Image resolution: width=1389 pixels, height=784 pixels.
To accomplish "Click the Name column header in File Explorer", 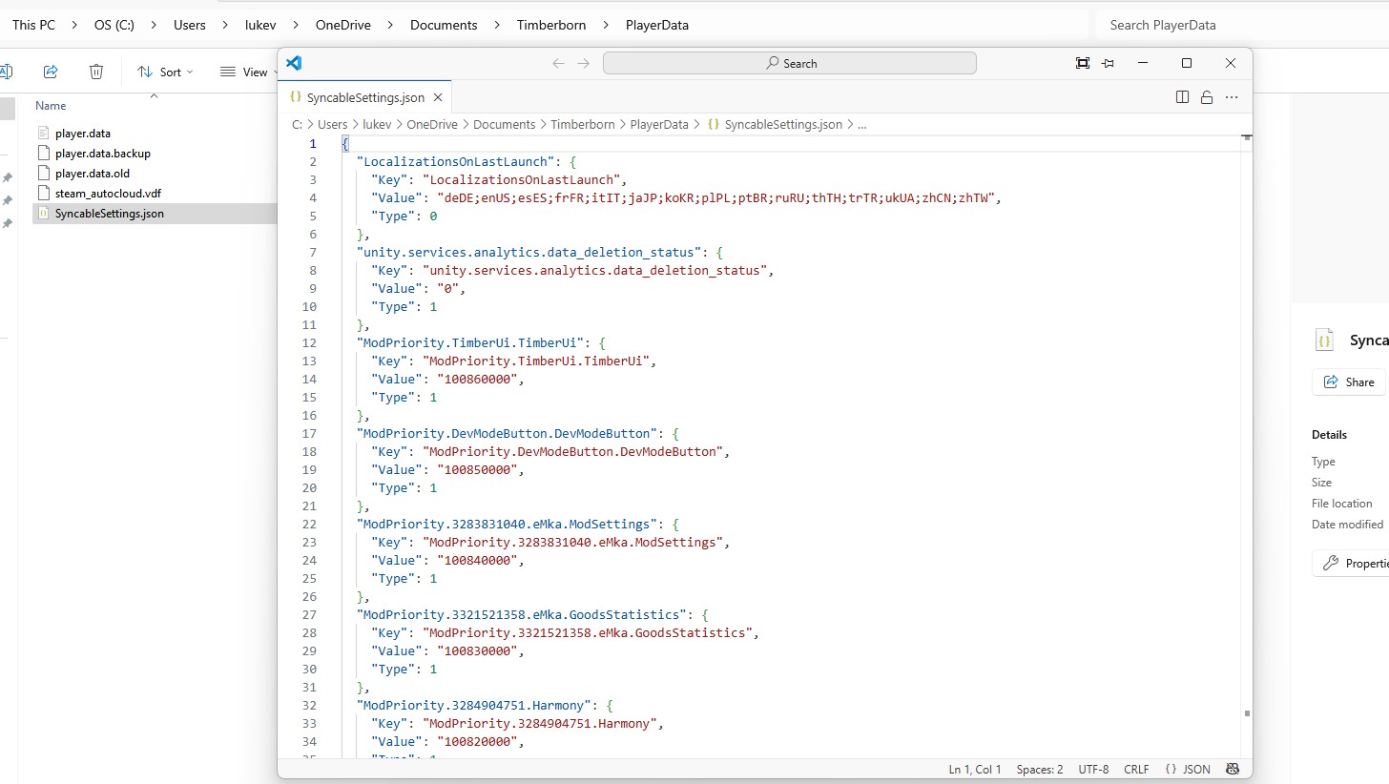I will click(x=51, y=106).
